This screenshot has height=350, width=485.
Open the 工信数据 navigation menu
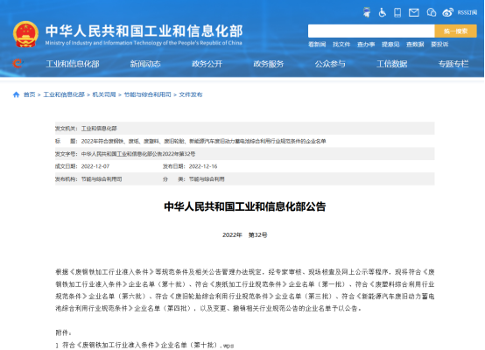pos(391,64)
